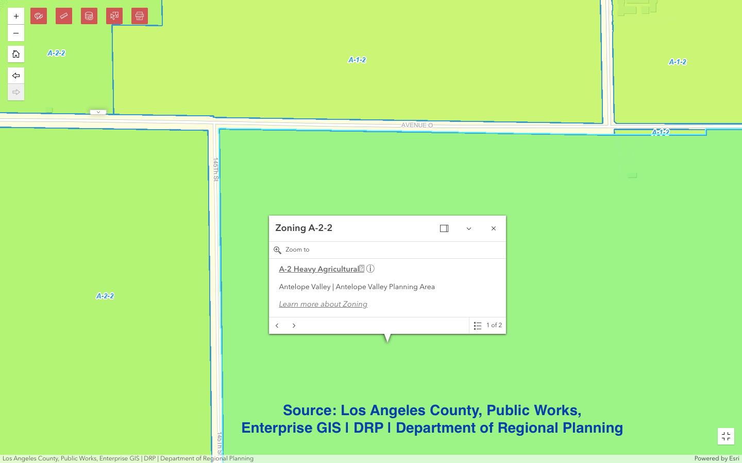Screen dimensions: 742x463
Task: Exit the minimized map view via corner icon
Action: pos(726,436)
